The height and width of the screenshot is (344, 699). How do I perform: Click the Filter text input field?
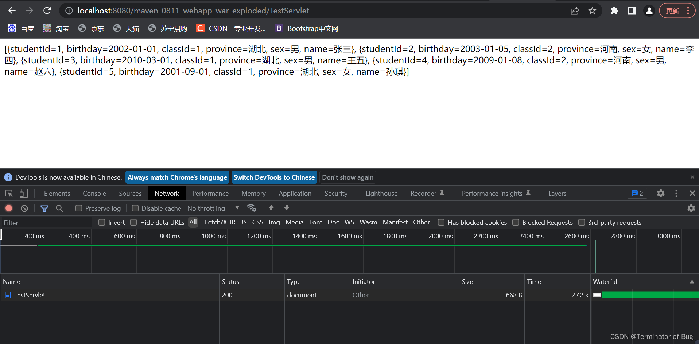(x=46, y=223)
